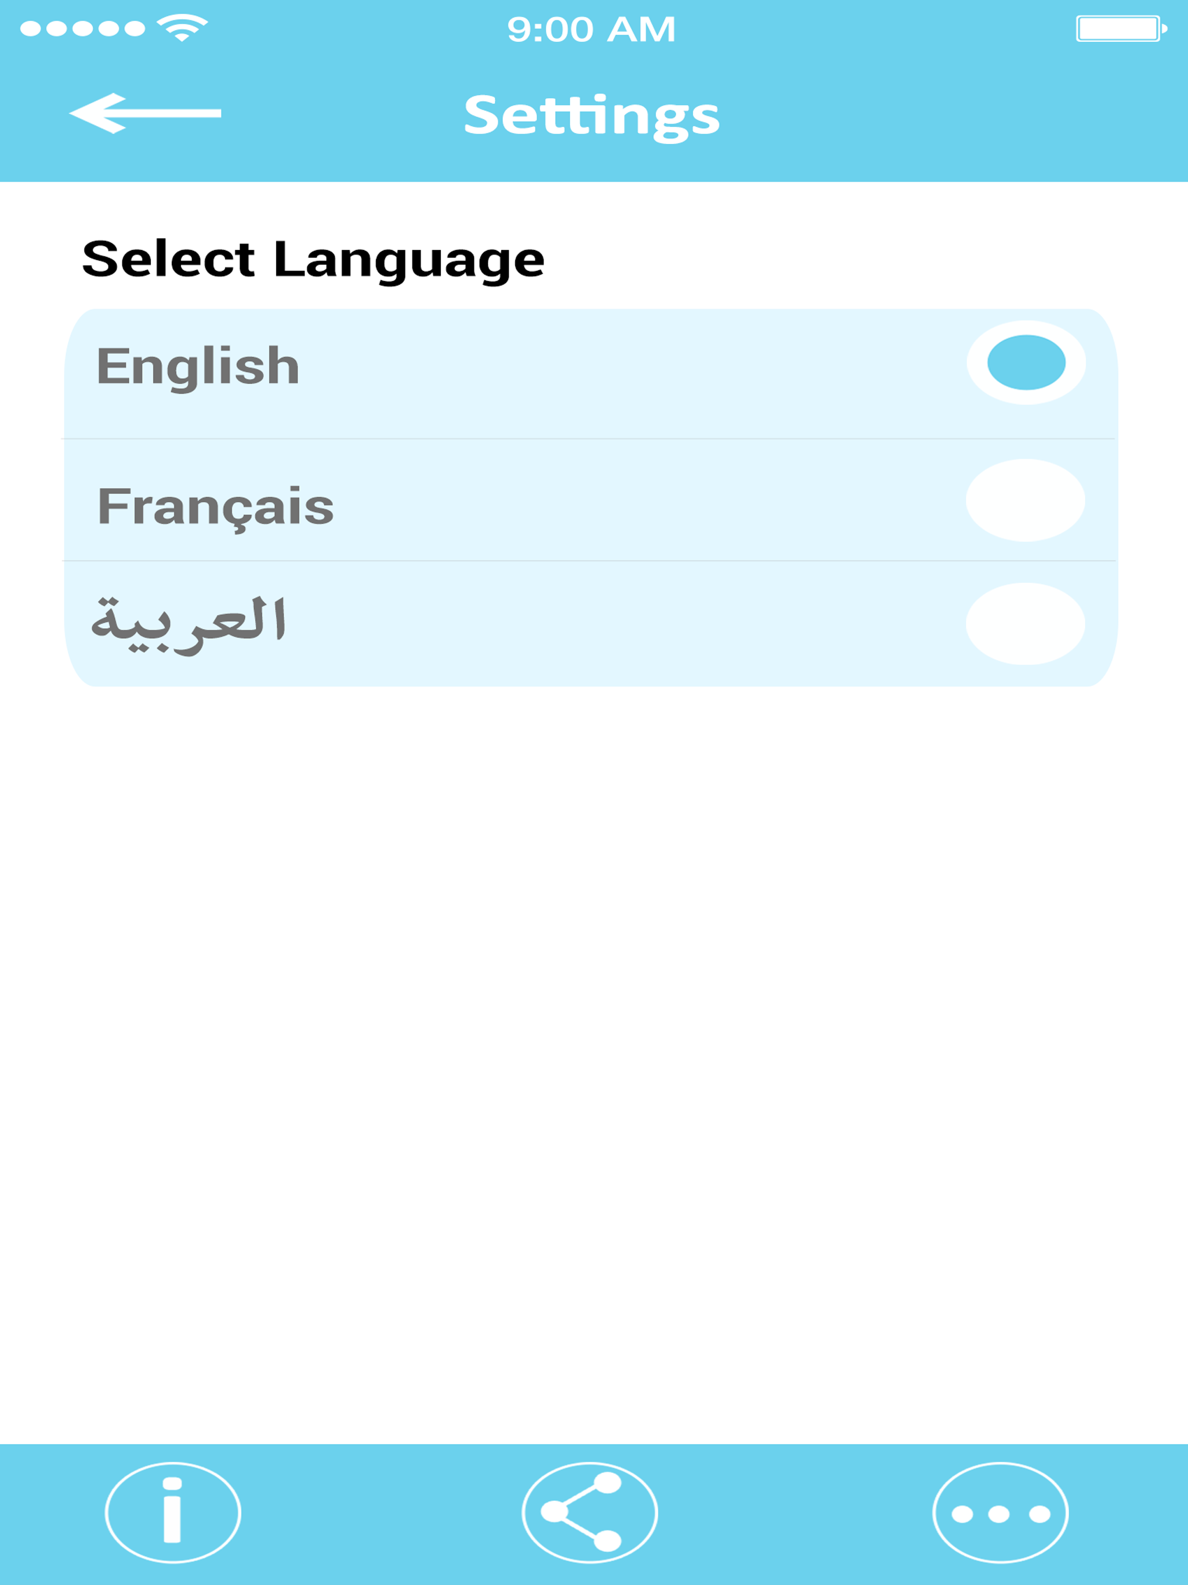Click the signal strength dots
The height and width of the screenshot is (1585, 1188).
[x=82, y=28]
